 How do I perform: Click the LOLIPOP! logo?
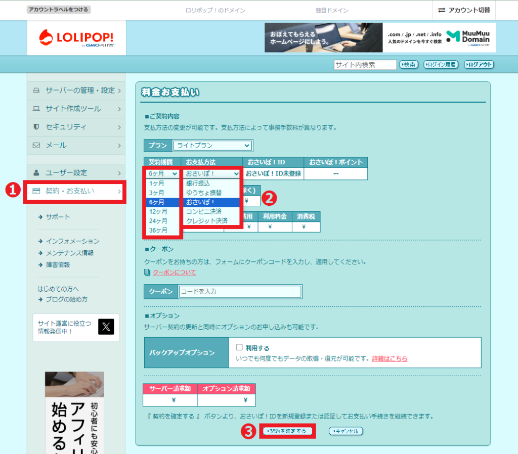(x=76, y=38)
